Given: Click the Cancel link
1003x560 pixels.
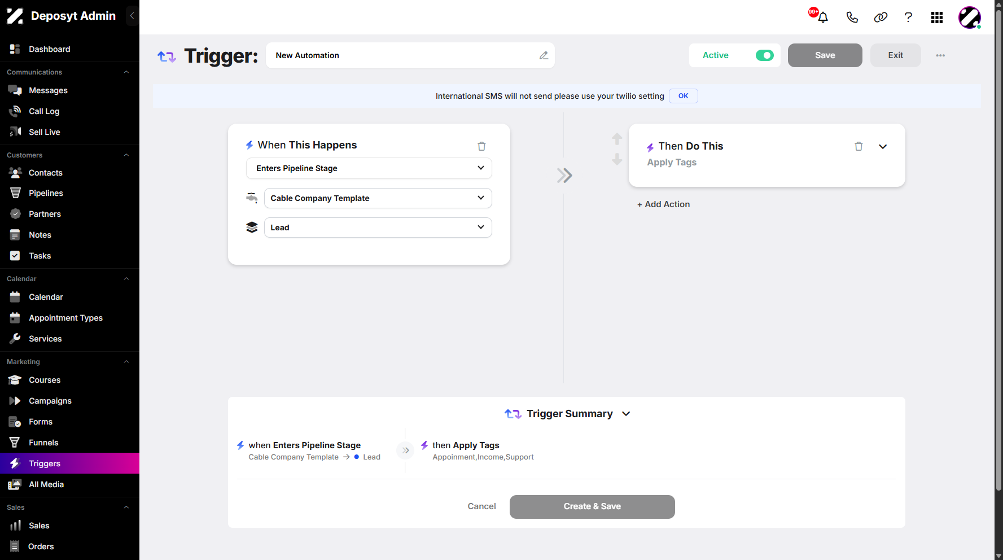Looking at the screenshot, I should (x=481, y=506).
